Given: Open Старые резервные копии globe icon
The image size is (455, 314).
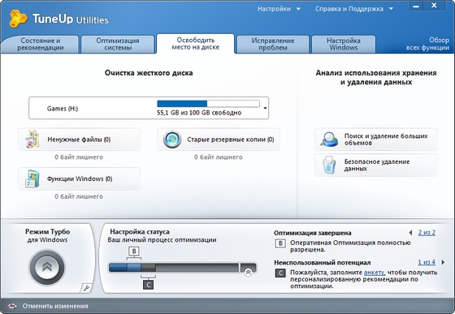Looking at the screenshot, I should click(172, 140).
